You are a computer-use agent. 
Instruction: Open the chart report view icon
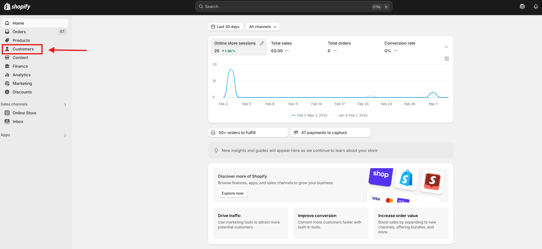pyautogui.click(x=447, y=59)
